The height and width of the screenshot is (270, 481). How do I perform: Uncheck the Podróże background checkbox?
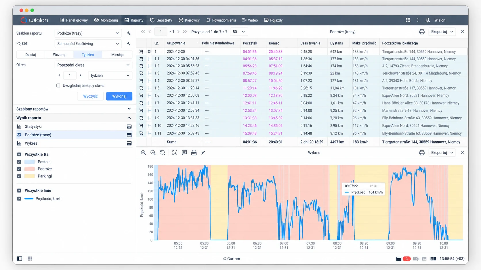pos(19,169)
